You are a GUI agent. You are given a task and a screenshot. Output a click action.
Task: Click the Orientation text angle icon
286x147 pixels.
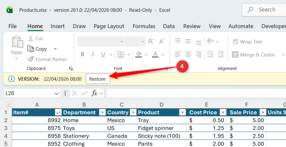click(x=210, y=41)
